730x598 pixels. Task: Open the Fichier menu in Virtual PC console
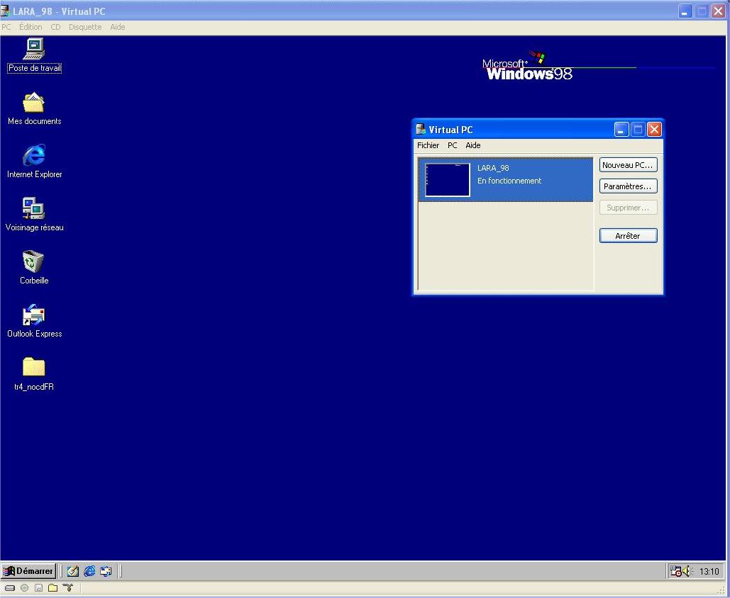[x=428, y=145]
